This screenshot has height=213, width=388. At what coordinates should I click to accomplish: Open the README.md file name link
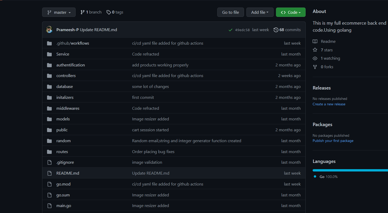(68, 173)
